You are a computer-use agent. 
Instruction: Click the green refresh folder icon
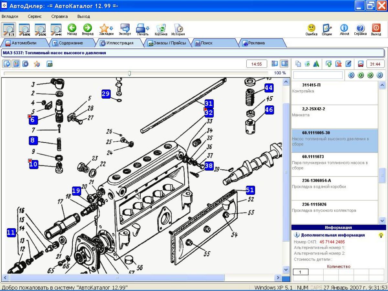pos(307,64)
